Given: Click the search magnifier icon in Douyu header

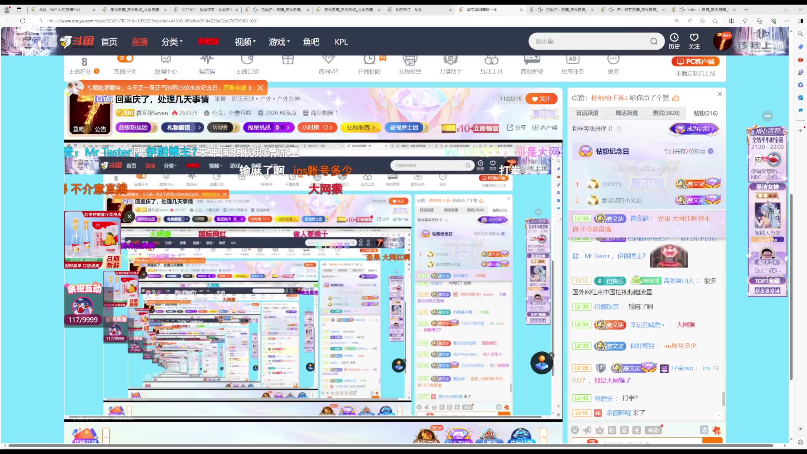Looking at the screenshot, I should pyautogui.click(x=654, y=41).
